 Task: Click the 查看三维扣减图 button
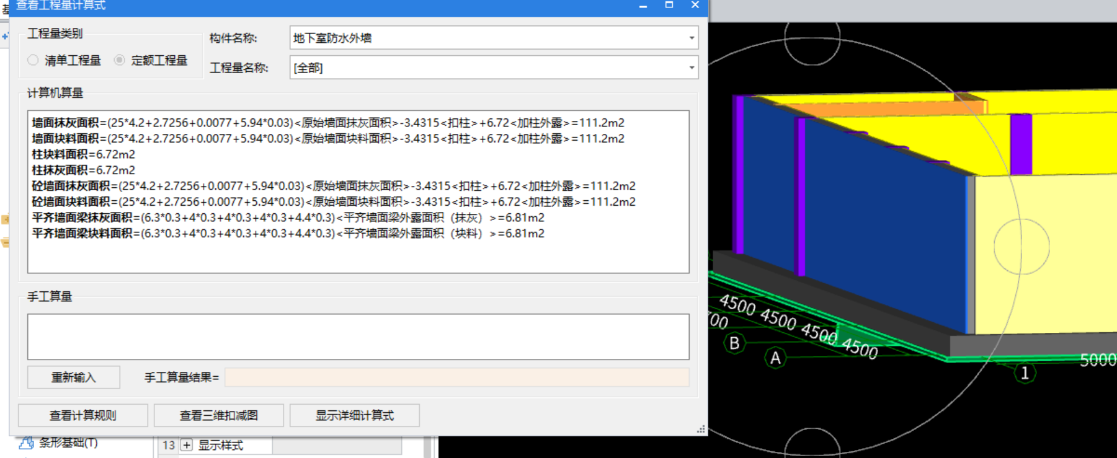[x=219, y=415]
